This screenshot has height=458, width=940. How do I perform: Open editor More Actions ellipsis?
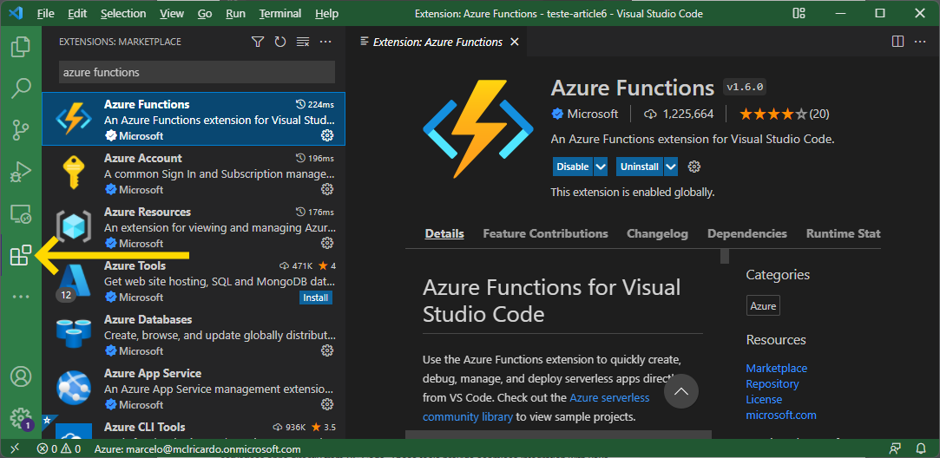coord(920,42)
